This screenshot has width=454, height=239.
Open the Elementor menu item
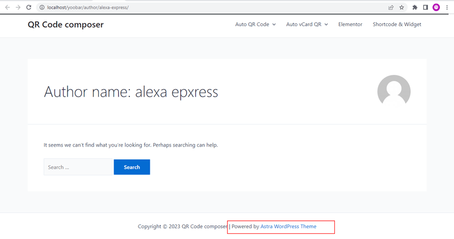tap(350, 24)
